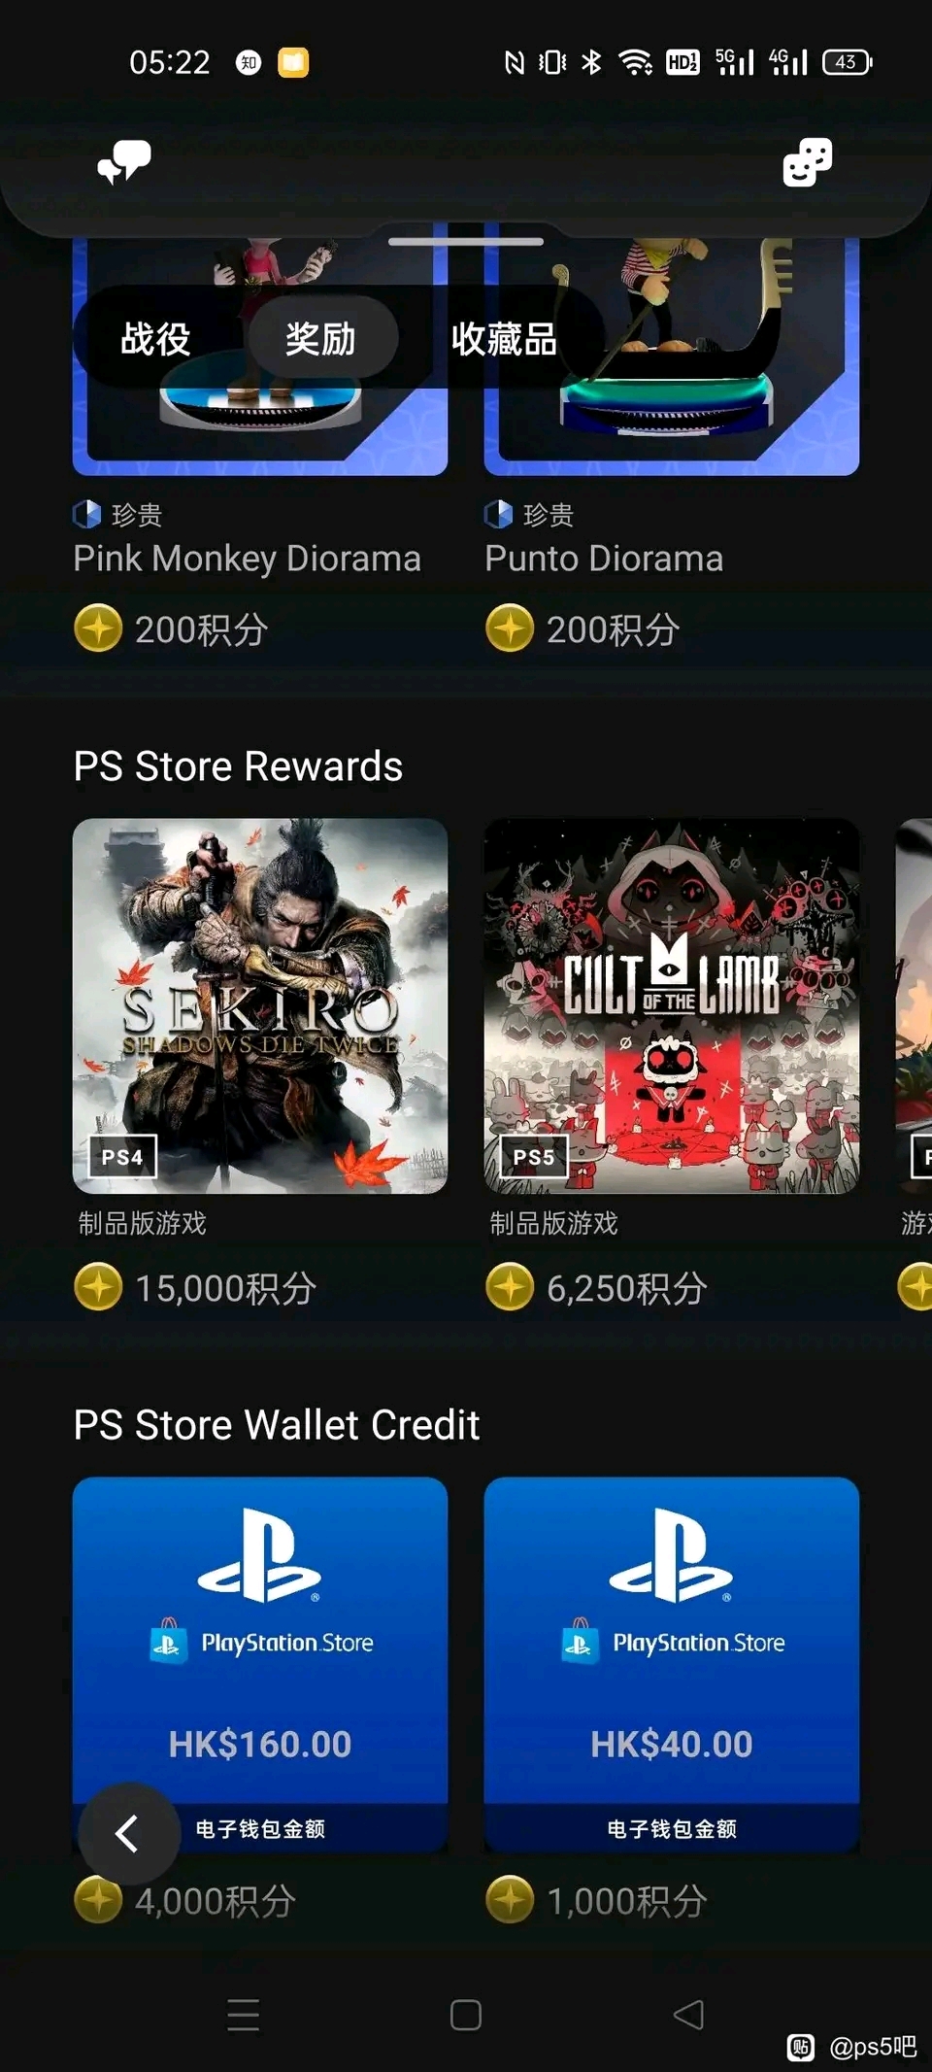Tap the gold coin beside 1,000积分

pos(510,1899)
